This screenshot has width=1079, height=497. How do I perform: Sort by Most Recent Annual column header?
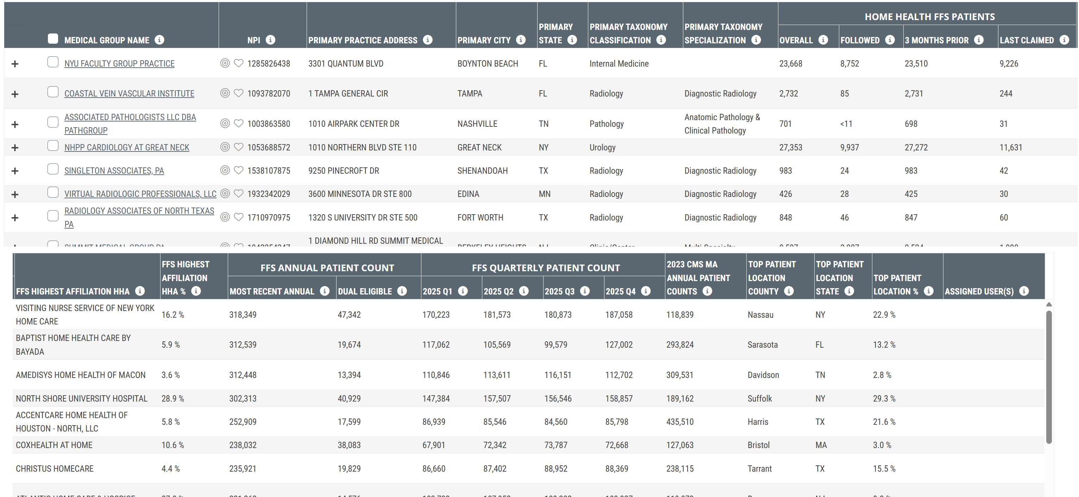coord(271,291)
